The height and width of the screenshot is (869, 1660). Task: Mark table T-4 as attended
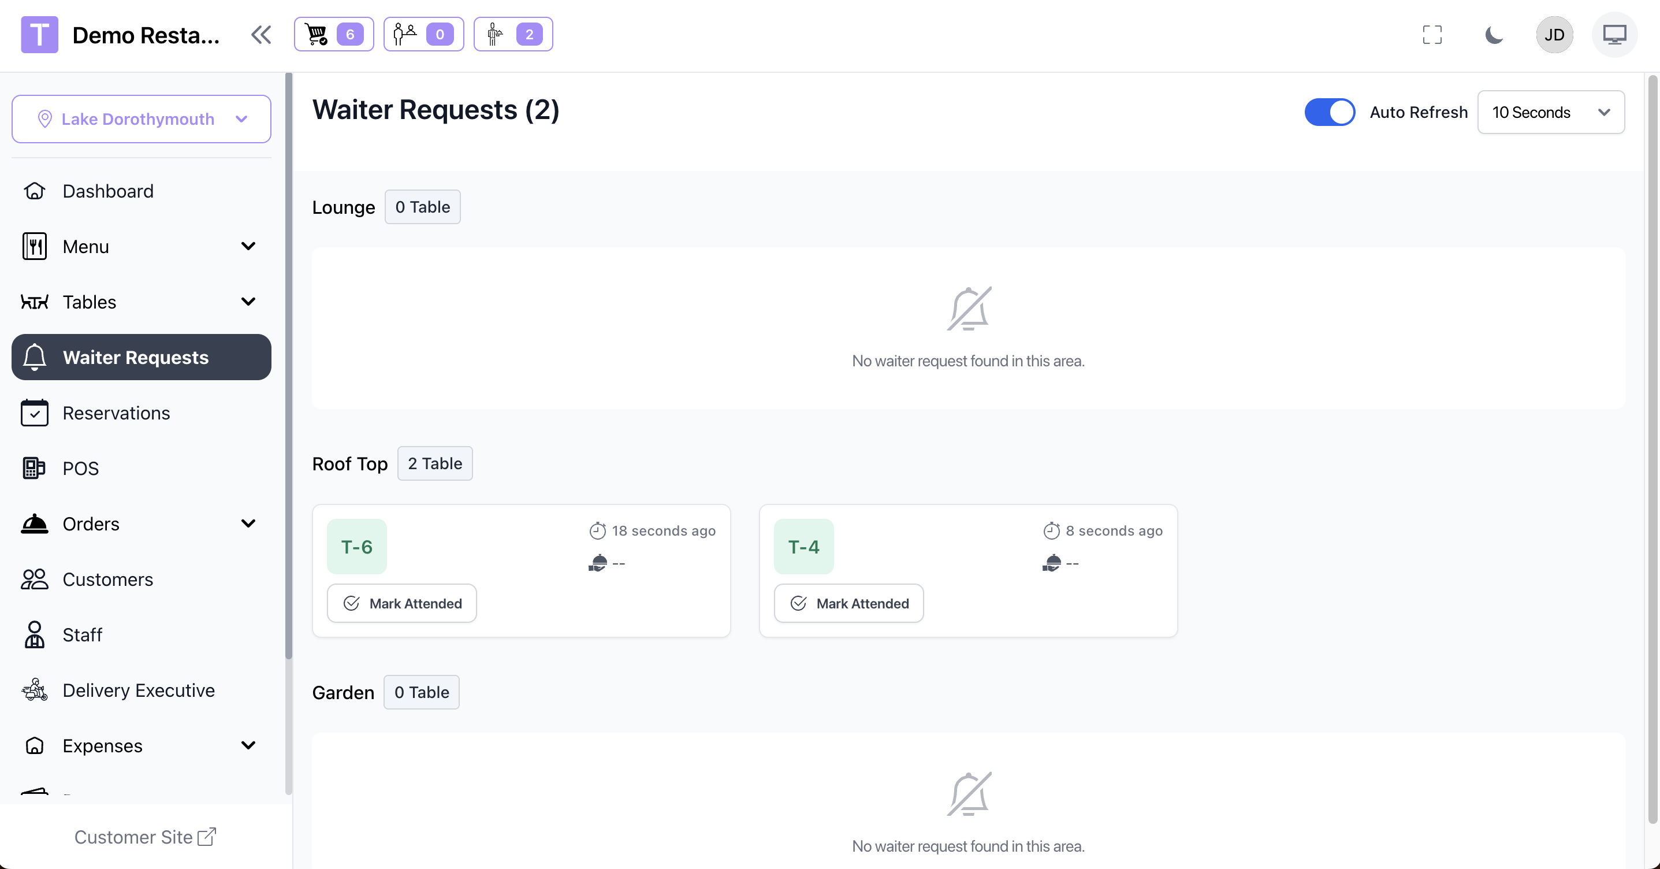[x=848, y=603]
